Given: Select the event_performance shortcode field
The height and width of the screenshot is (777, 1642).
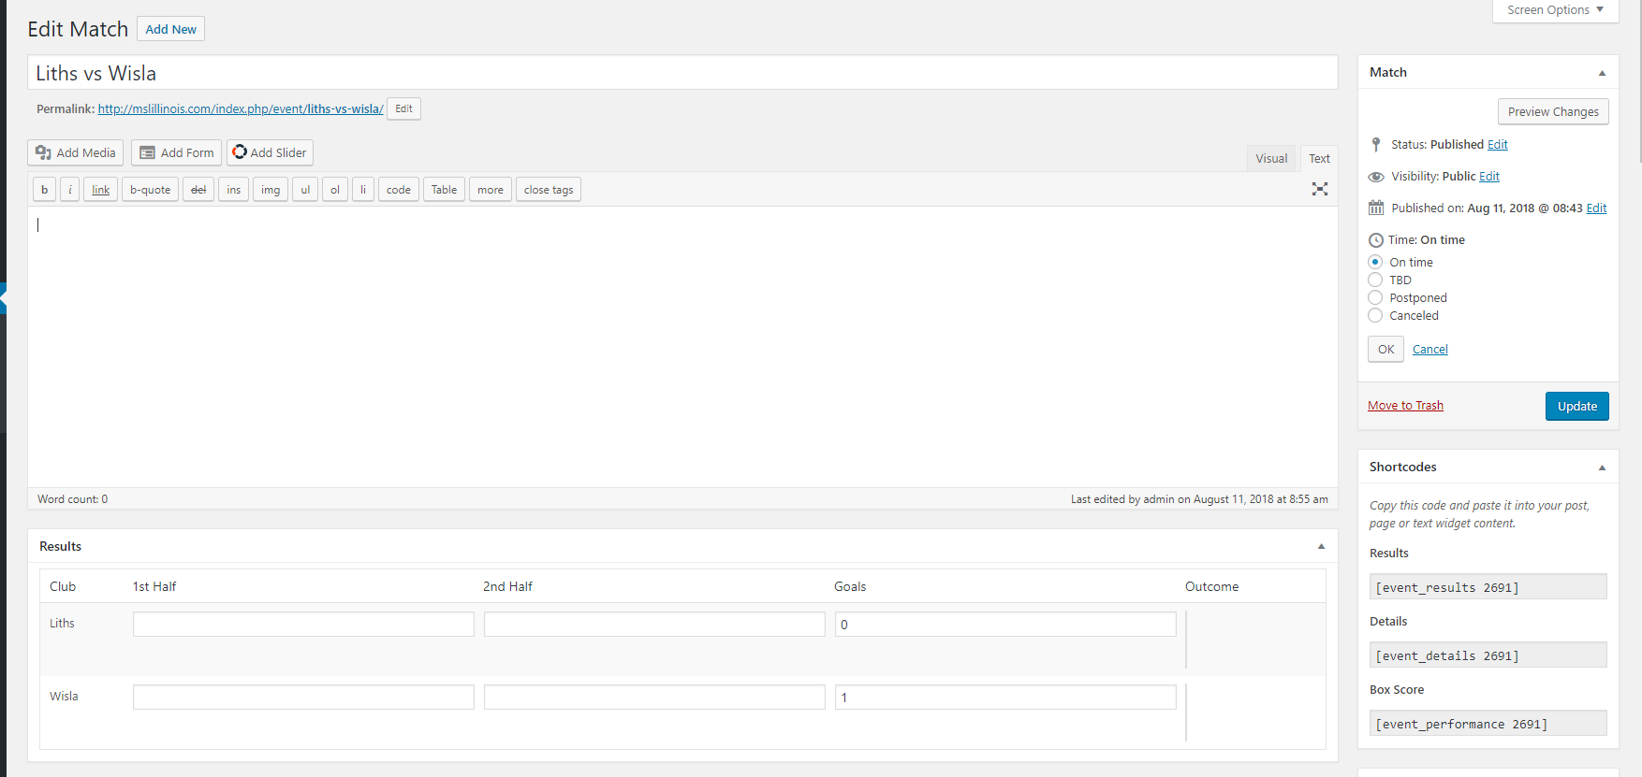Looking at the screenshot, I should (x=1488, y=723).
